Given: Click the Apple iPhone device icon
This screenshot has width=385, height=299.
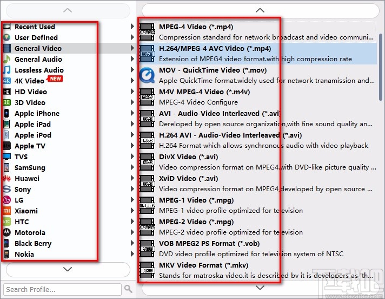Looking at the screenshot, I should click(x=6, y=113).
